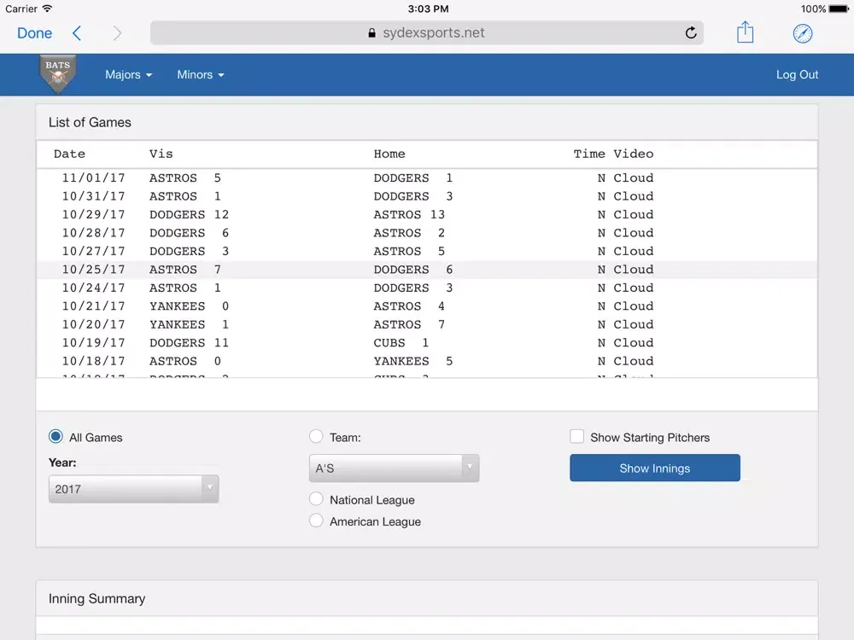Tap the sydexsports.net address field
854x640 pixels.
426,32
